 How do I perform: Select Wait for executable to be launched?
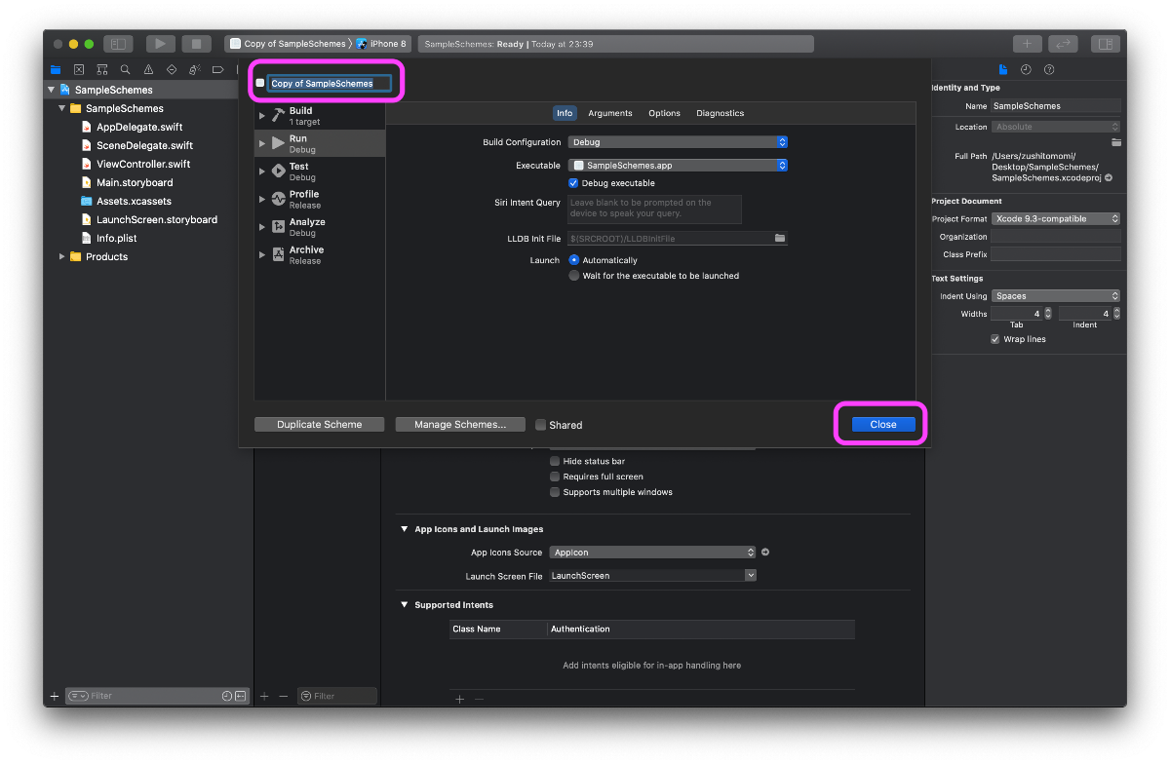(x=574, y=276)
